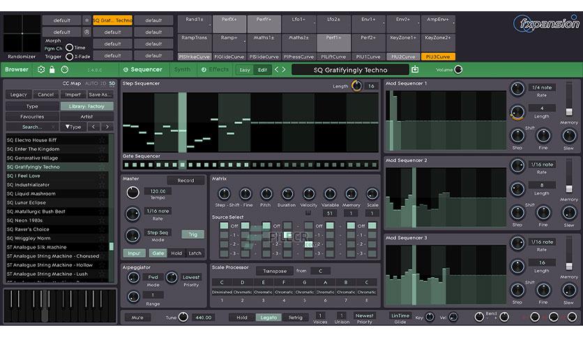Enable Latch in the Master section
Screen dimensions: 583x337
point(195,253)
